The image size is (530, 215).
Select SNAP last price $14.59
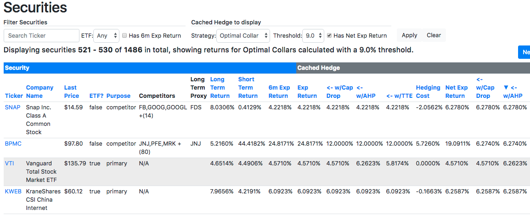[x=73, y=107]
